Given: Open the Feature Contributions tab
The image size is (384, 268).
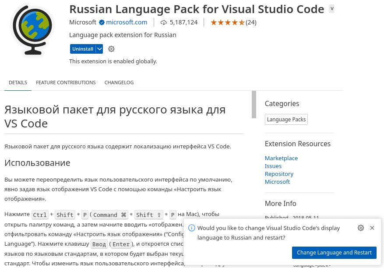Looking at the screenshot, I should [x=66, y=82].
